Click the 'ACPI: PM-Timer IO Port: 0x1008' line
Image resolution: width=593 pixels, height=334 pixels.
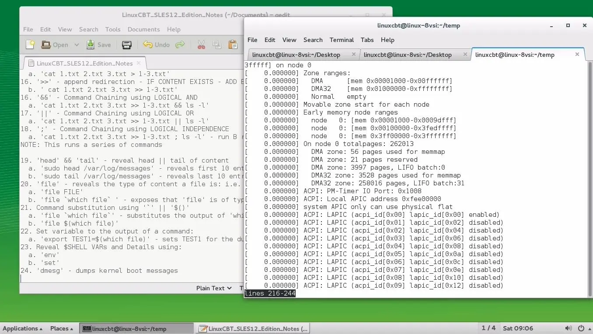pos(363,191)
